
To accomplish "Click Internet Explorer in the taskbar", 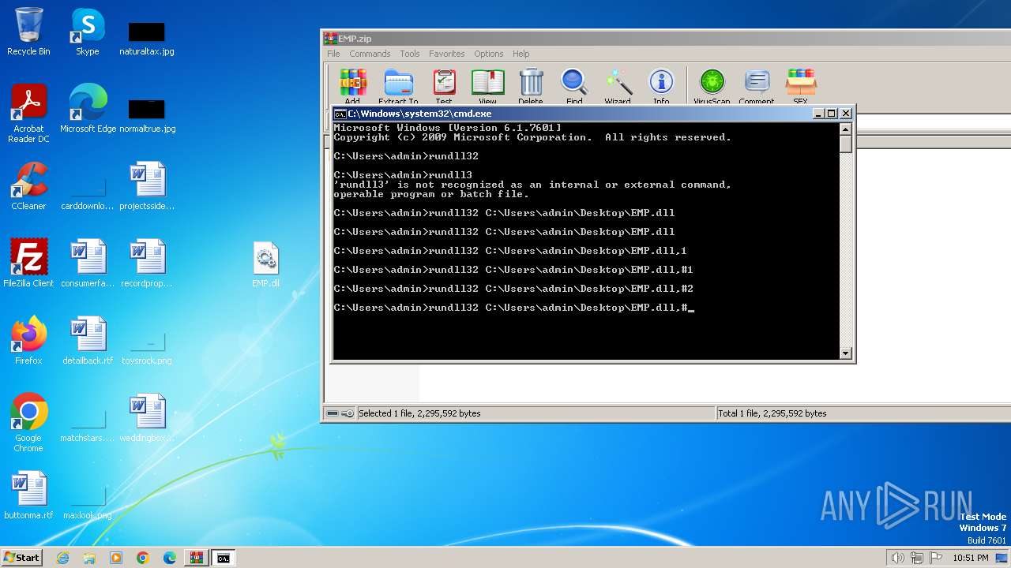I will [x=62, y=558].
